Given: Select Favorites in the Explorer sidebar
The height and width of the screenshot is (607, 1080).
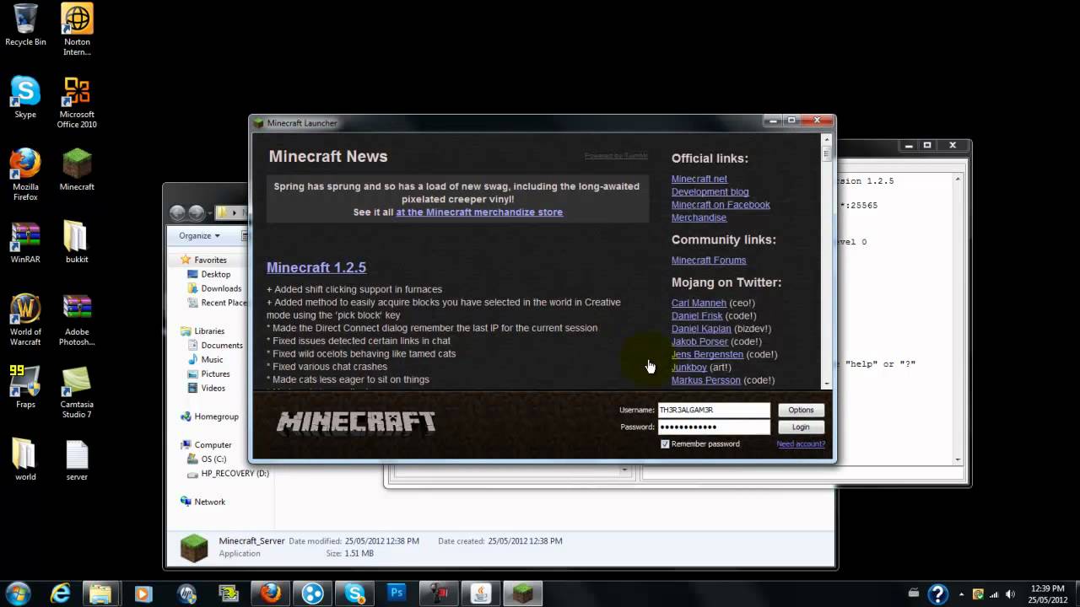Looking at the screenshot, I should pos(210,261).
